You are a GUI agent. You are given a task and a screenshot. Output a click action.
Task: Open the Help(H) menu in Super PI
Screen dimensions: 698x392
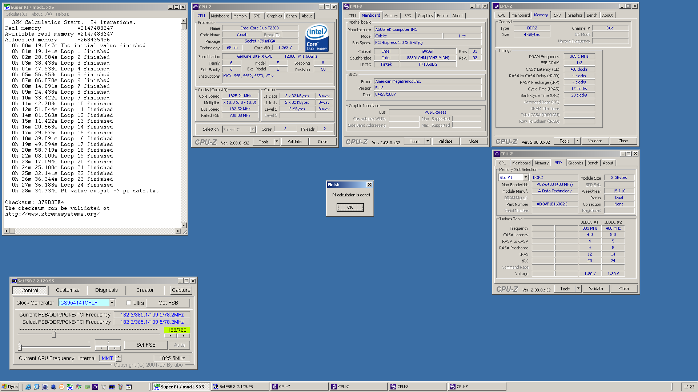pos(63,14)
